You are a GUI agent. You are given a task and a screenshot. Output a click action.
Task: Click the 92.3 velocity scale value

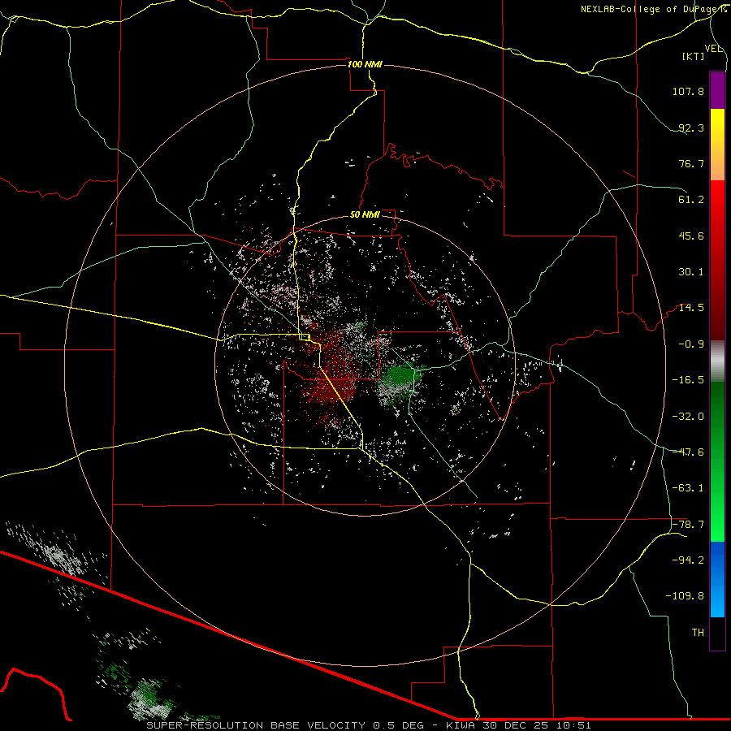click(691, 128)
